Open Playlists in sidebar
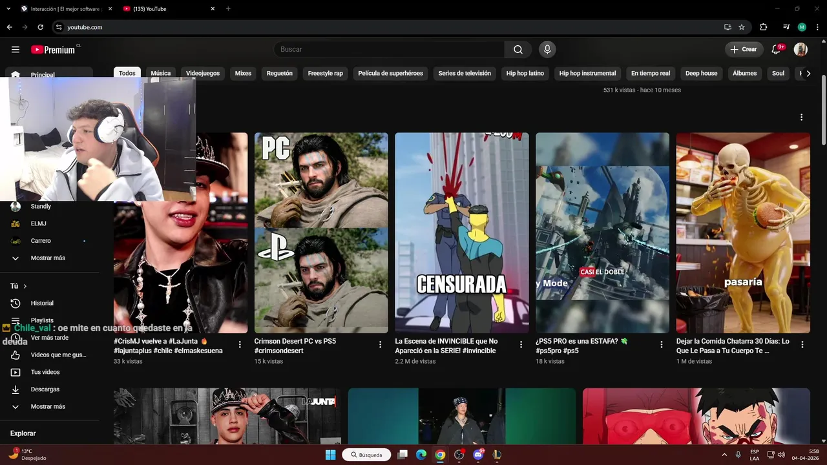Viewport: 827px width, 465px height. tap(49, 320)
